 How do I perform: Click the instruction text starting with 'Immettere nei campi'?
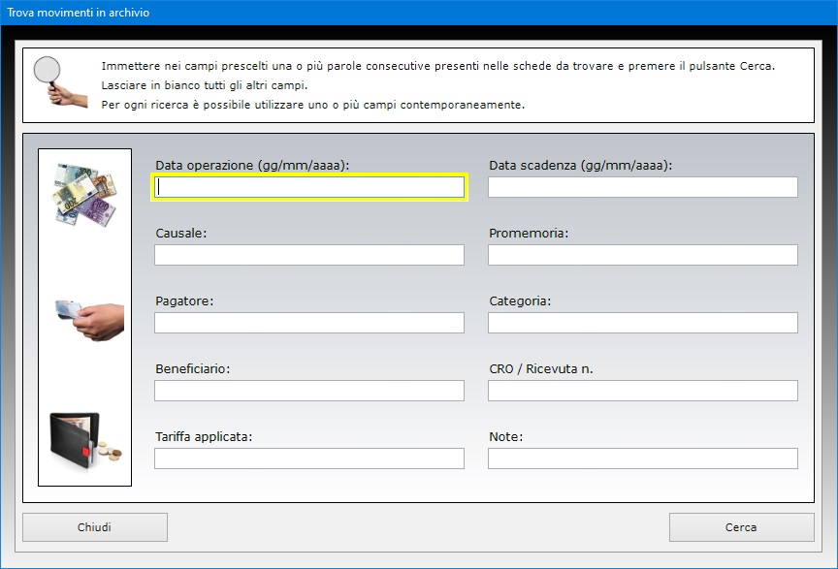pyautogui.click(x=438, y=66)
